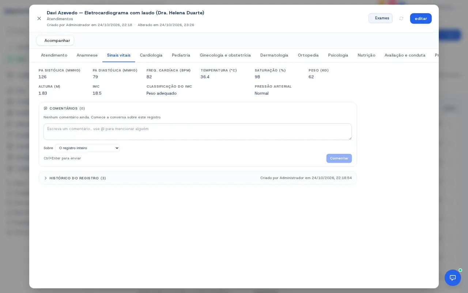Click the PA sistólica value 126
The height and width of the screenshot is (293, 468).
coord(42,77)
